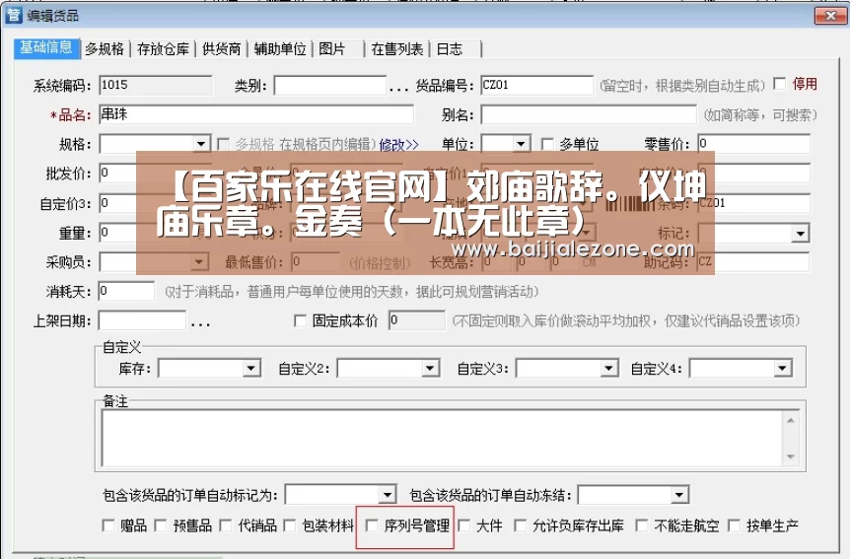Mark item as 赠品
Image resolution: width=850 pixels, height=559 pixels.
click(107, 525)
